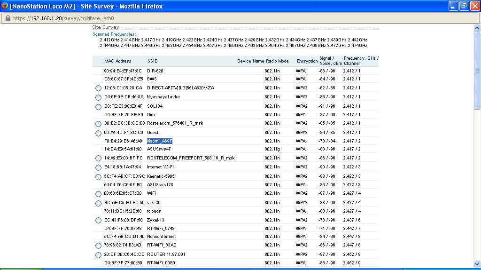This screenshot has width=481, height=270.
Task: Click the rclouds SSID entry
Action: tap(154, 211)
